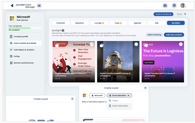Switch to the Checklist tab

click(61, 23)
